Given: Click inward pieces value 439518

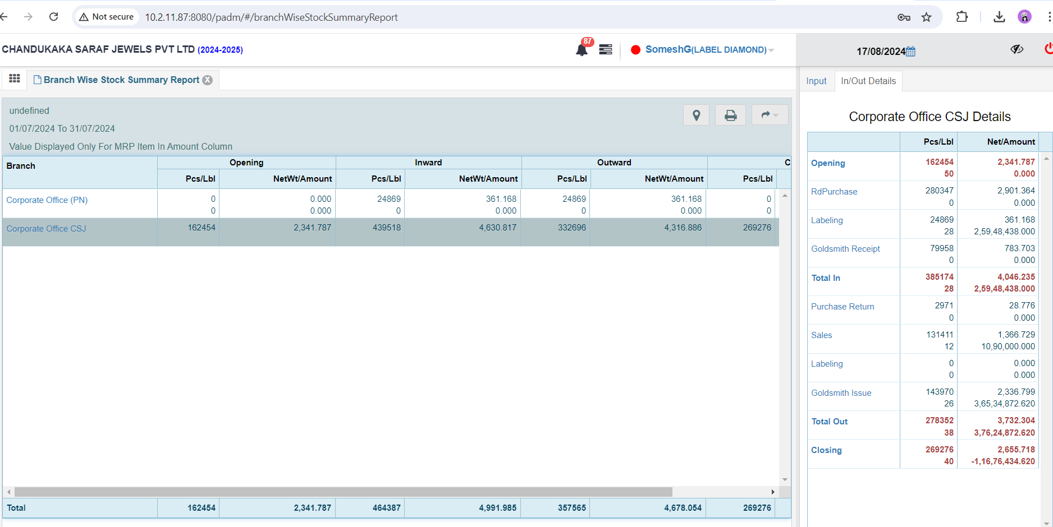Looking at the screenshot, I should (x=387, y=228).
